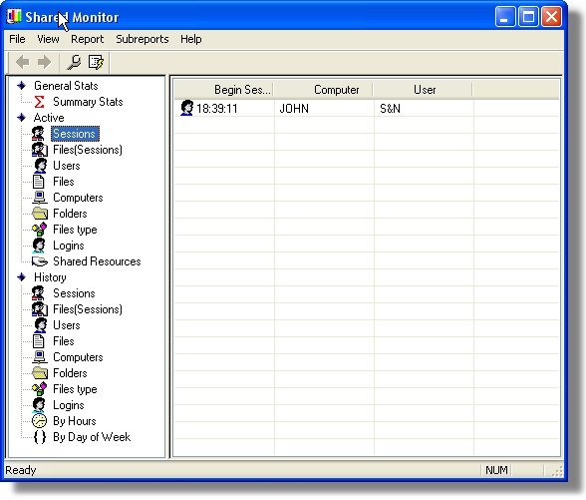The height and width of the screenshot is (500, 586).
Task: Open Active Computers icon in tree
Action: [40, 198]
